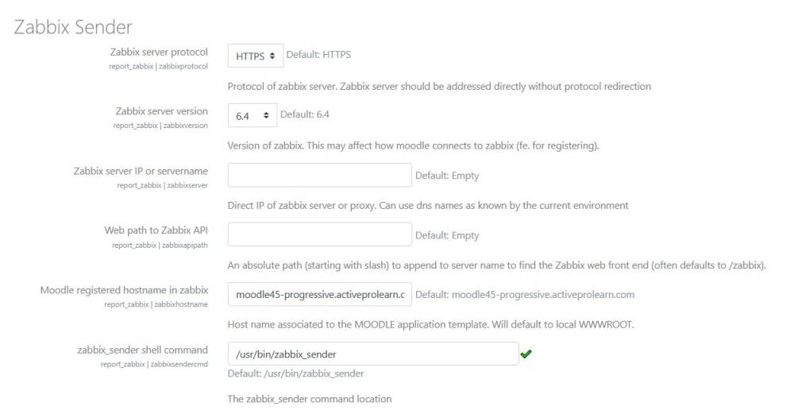This screenshot has width=794, height=410.
Task: Click the "Zabbix server IP or servername" label
Action: pyautogui.click(x=141, y=171)
